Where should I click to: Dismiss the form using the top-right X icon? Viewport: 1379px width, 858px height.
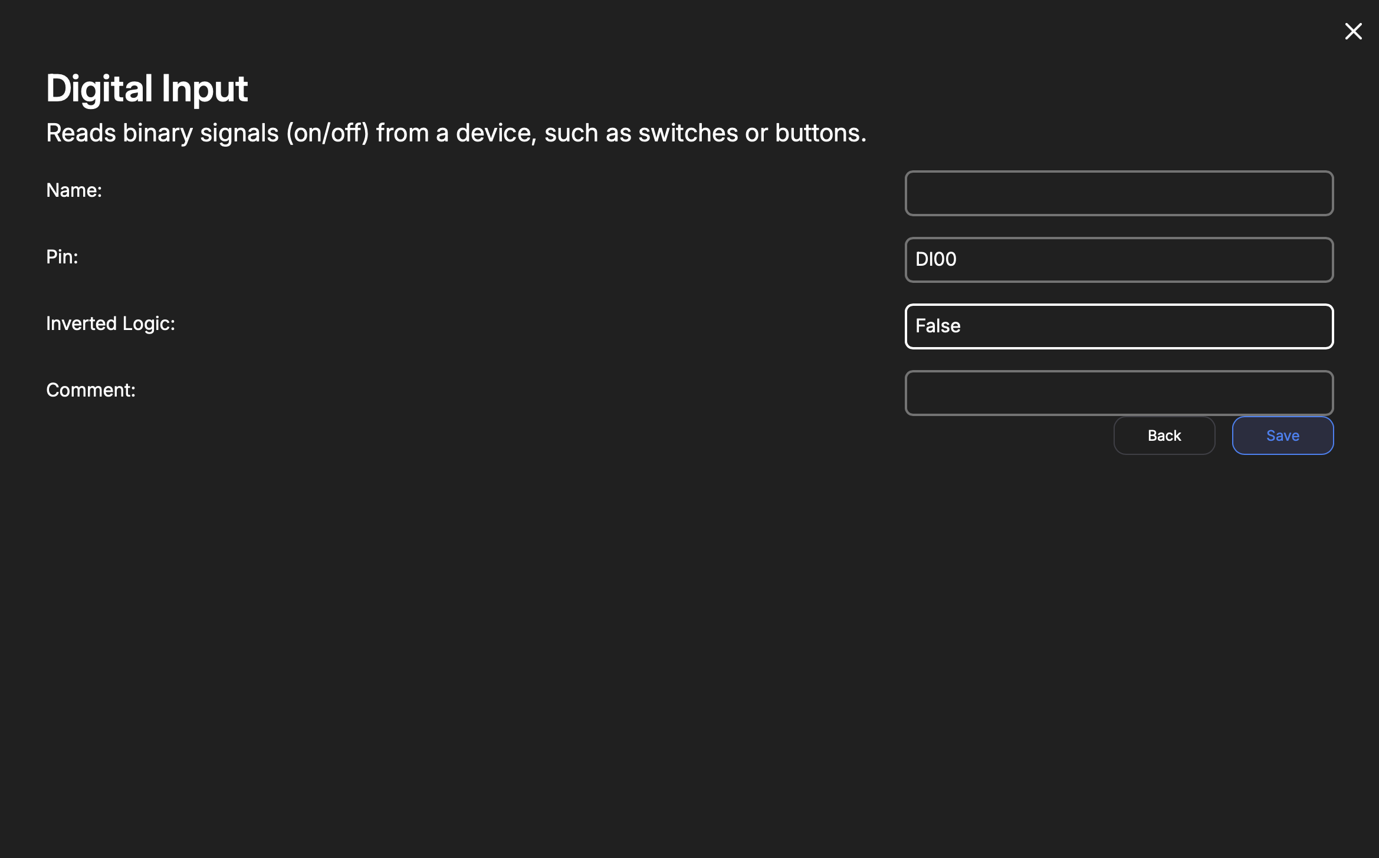[x=1353, y=31]
